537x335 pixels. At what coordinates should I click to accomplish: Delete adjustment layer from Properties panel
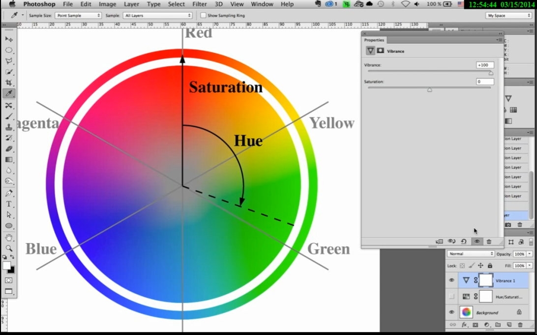click(x=489, y=242)
